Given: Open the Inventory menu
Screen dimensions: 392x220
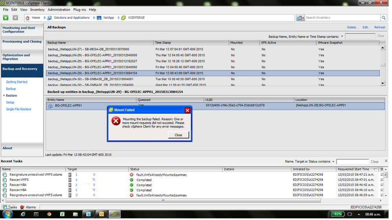Looking at the screenshot, I should click(x=38, y=10).
